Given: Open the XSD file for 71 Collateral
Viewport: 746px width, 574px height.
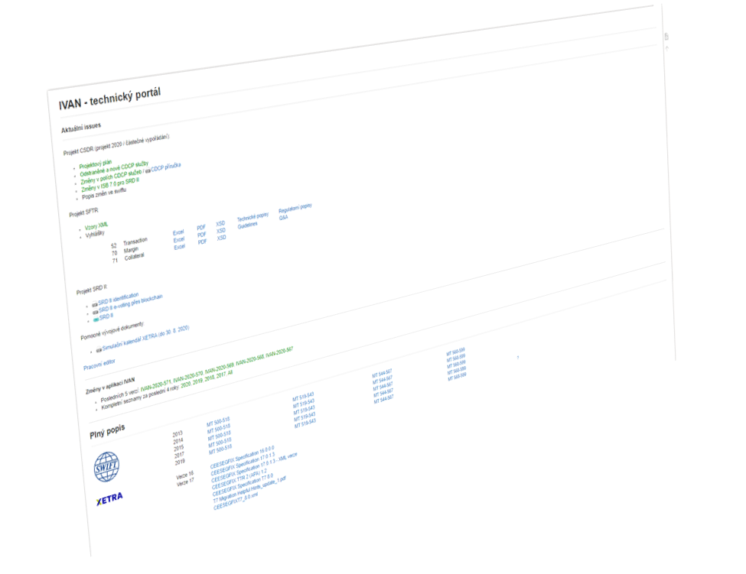Looking at the screenshot, I should coord(221,238).
